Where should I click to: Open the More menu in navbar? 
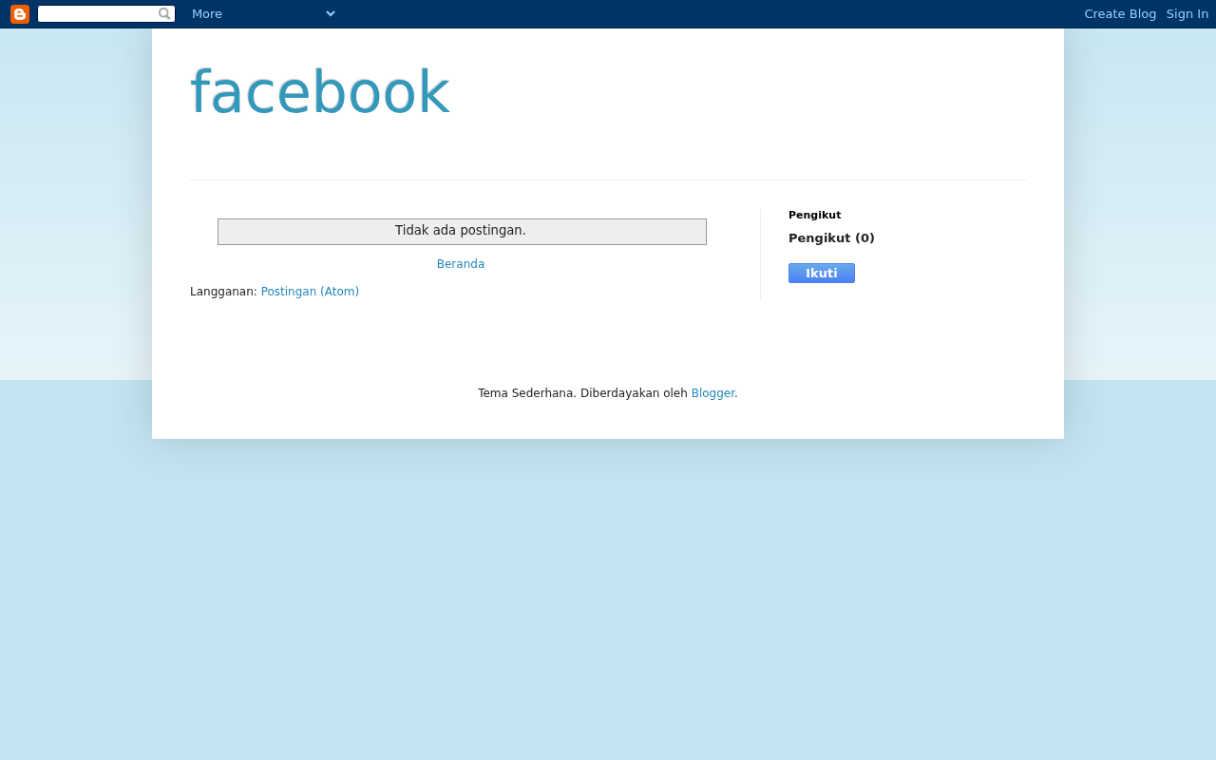tap(207, 14)
